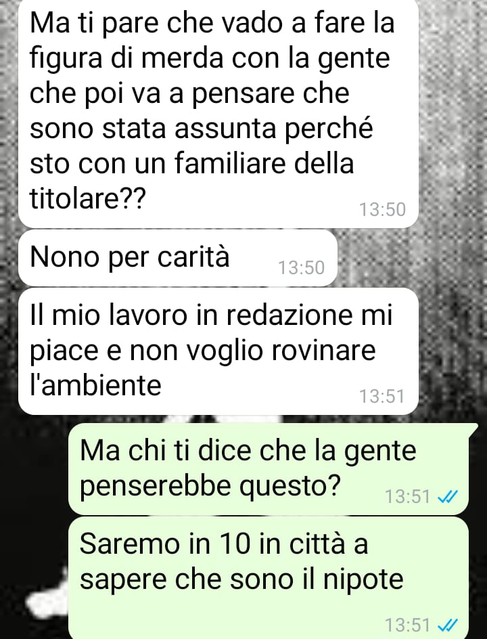Click the tail corner of the first green bubble
This screenshot has height=639, width=487.
pos(473,428)
